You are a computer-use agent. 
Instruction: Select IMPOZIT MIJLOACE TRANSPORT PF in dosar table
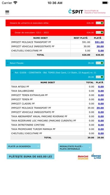pos(31,42)
